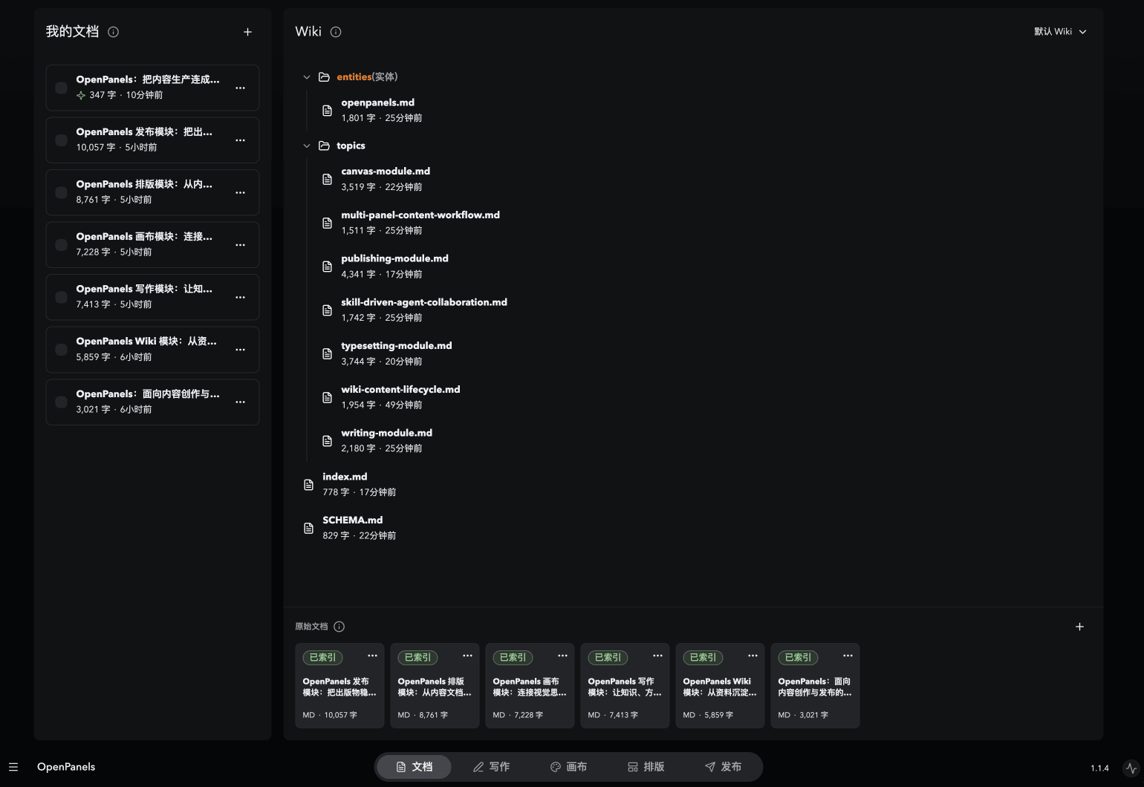Open OpenPanels Wiki 模块 source card

coord(720,687)
